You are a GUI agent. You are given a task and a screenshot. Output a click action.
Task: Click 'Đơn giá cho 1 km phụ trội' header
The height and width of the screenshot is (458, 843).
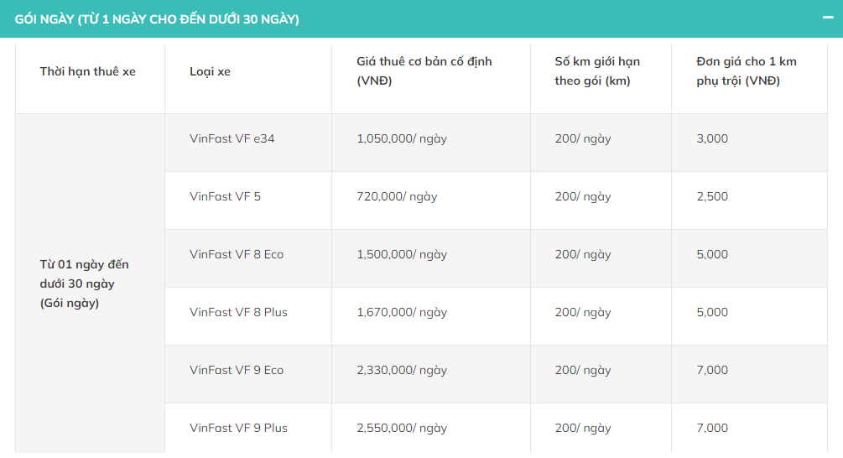pyautogui.click(x=746, y=71)
